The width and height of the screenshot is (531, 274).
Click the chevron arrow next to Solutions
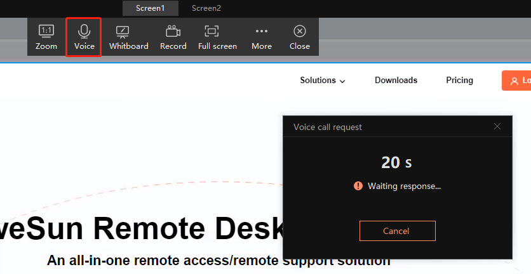point(342,81)
